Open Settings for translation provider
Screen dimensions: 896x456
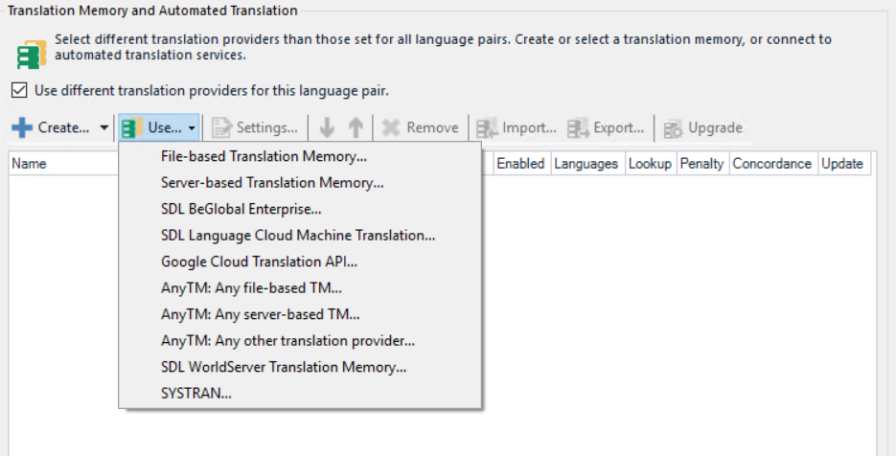tap(255, 127)
